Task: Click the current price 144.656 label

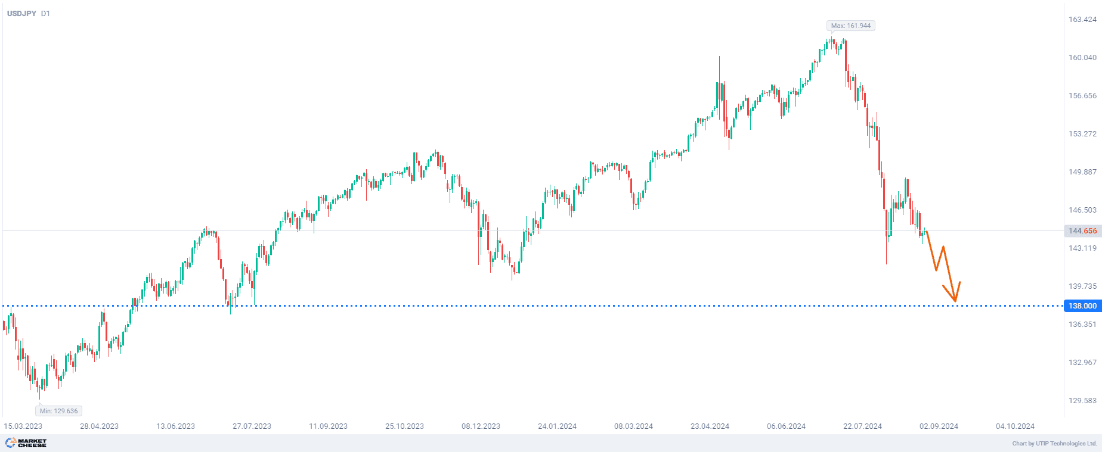Action: click(x=1082, y=230)
